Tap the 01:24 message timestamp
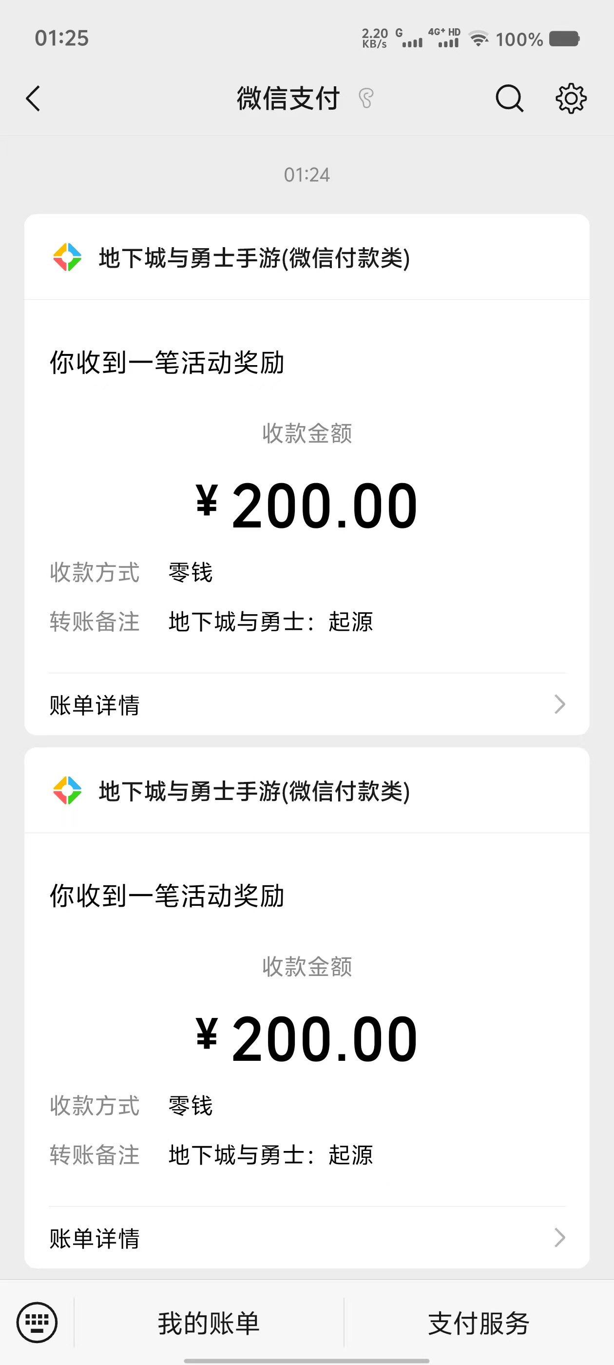The image size is (614, 1365). (x=307, y=175)
